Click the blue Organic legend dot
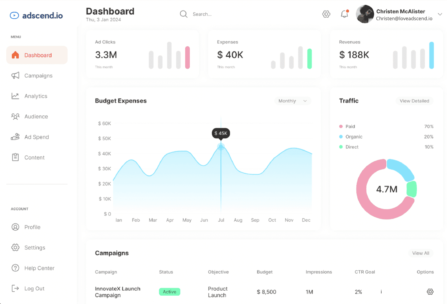Viewport: 447px width, 304px height. pyautogui.click(x=341, y=136)
